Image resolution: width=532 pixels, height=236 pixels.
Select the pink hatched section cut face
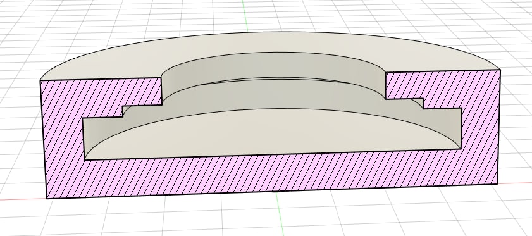tap(271, 173)
